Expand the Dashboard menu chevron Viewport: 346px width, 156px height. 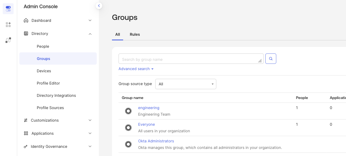pos(90,20)
